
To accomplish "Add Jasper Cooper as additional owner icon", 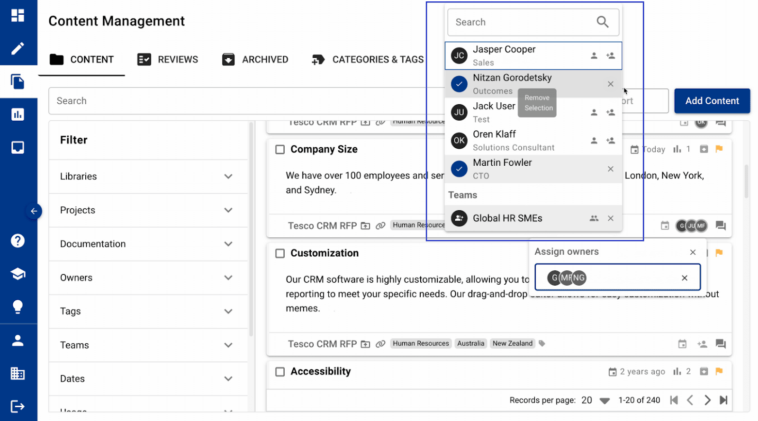I will coord(611,55).
